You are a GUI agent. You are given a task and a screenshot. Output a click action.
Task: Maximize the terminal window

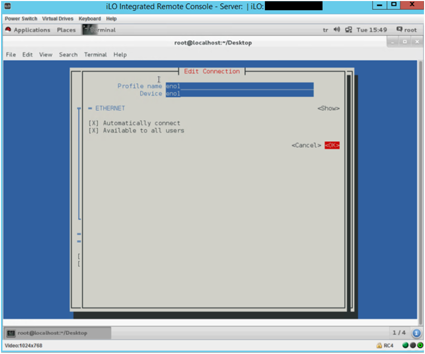click(x=405, y=42)
